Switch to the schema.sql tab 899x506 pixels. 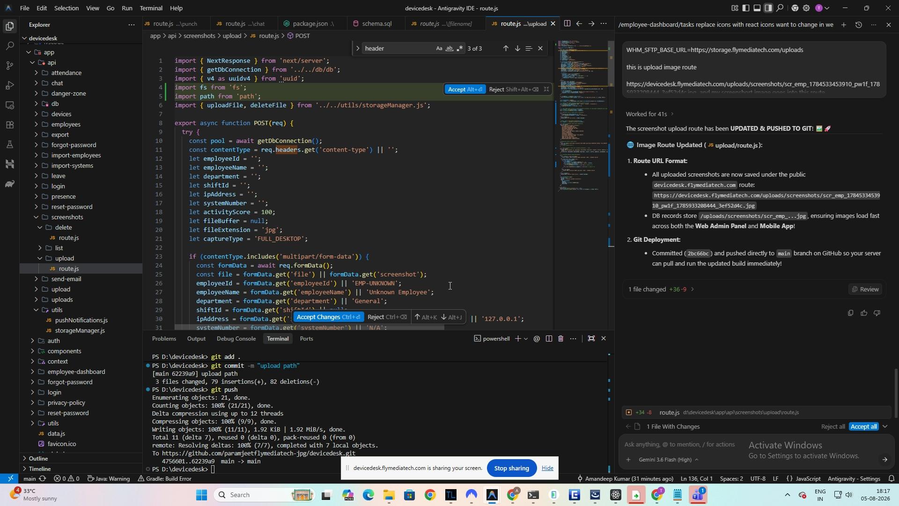coord(376,24)
